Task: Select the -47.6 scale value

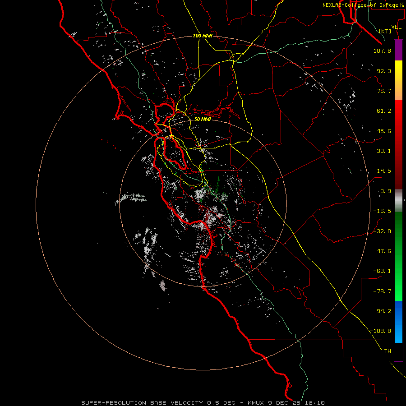Action: [382, 251]
